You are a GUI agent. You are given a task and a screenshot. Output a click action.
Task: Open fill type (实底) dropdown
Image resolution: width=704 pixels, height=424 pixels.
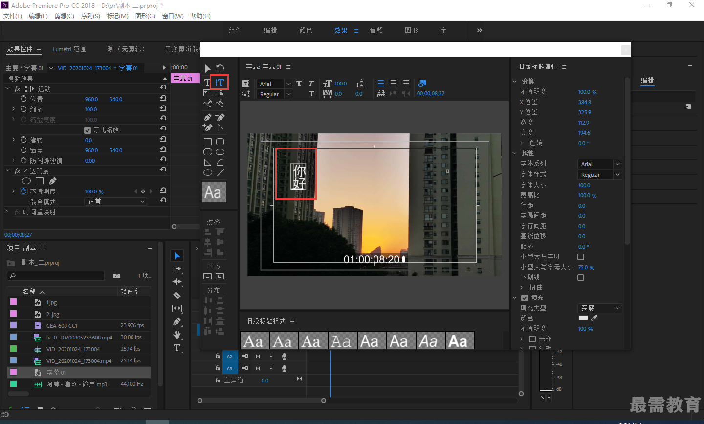point(599,308)
